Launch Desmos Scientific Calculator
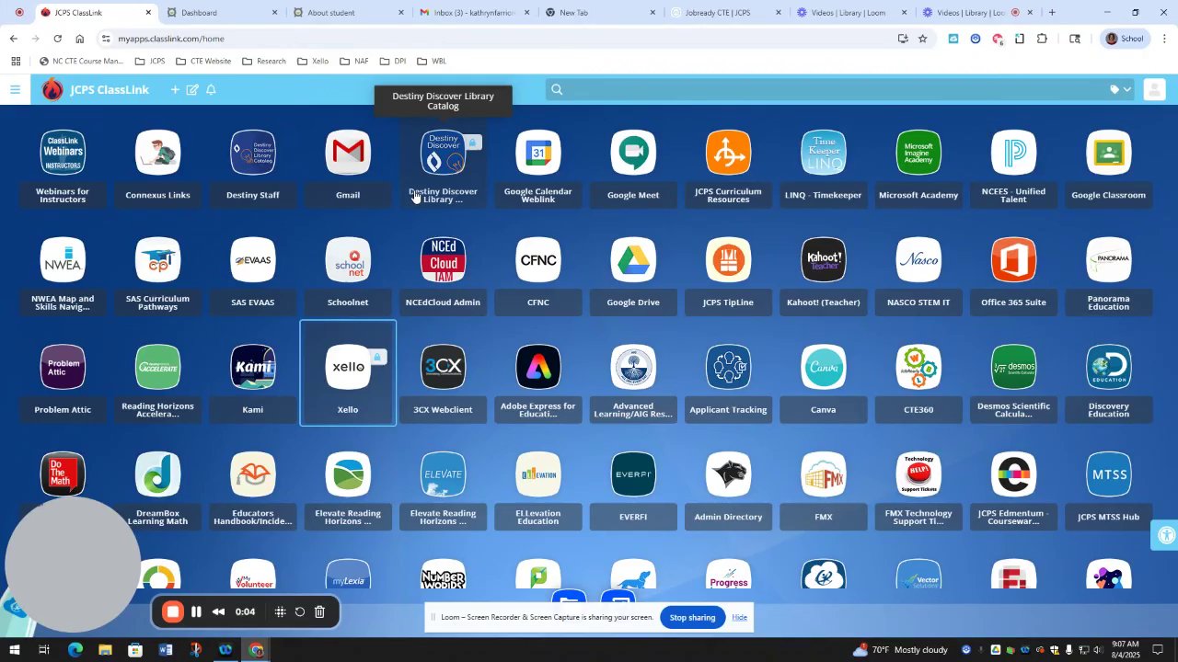The image size is (1178, 662). 1013,382
